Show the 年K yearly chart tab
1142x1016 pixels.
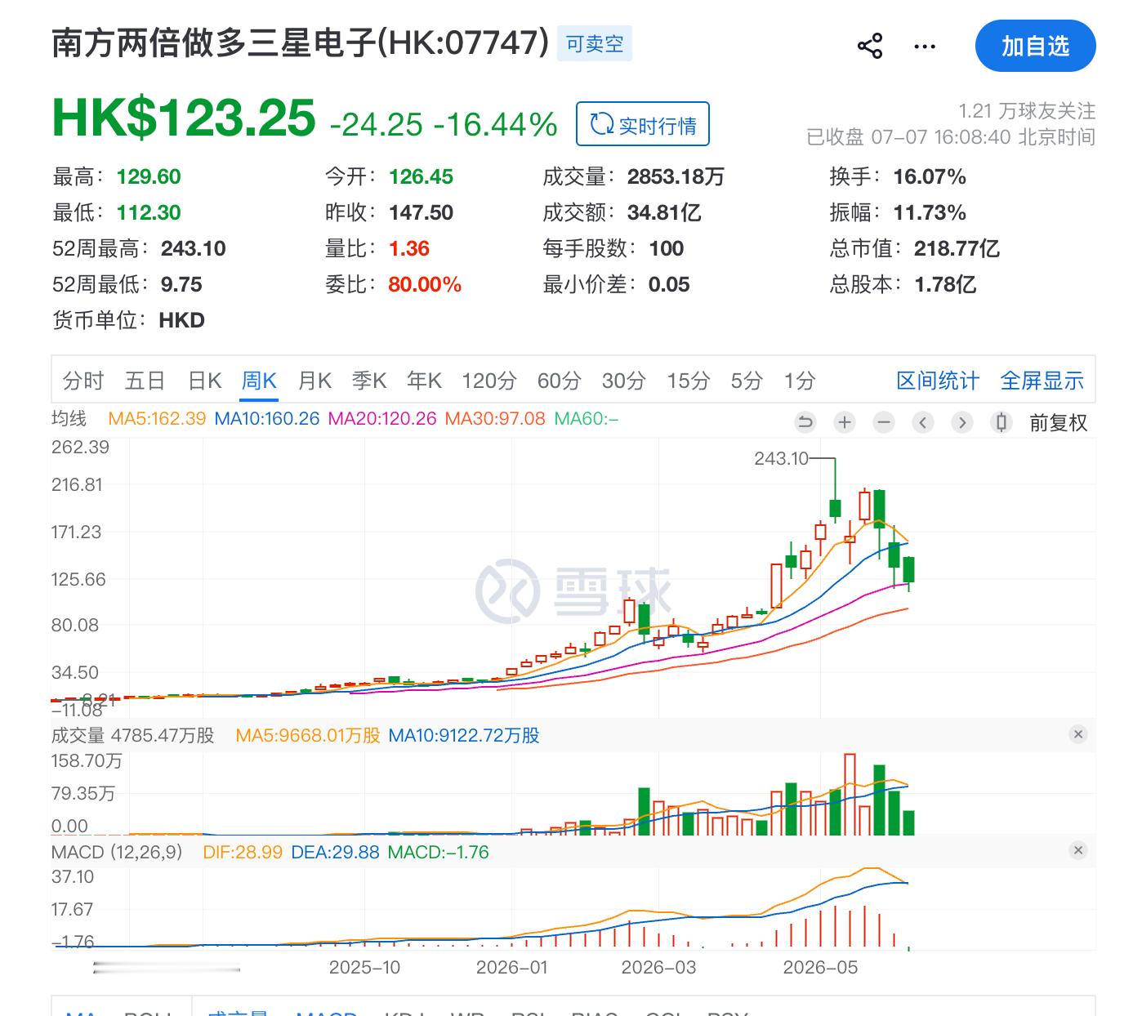click(x=424, y=381)
